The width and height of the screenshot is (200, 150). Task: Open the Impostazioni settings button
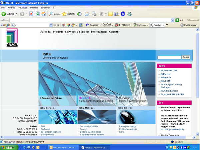point(189,25)
